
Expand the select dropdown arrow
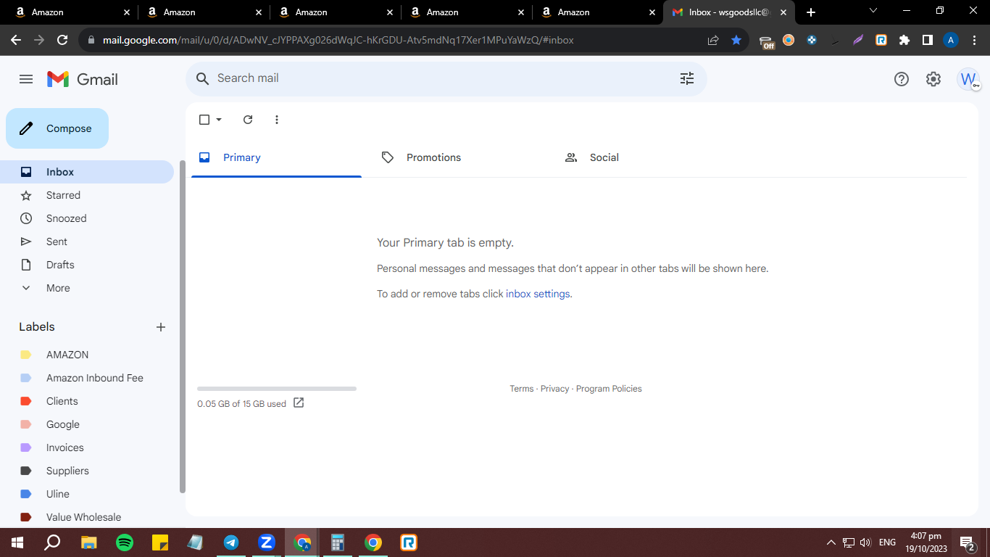tap(219, 120)
